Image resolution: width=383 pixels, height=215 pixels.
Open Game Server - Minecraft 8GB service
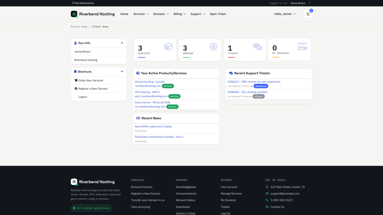pos(152,103)
